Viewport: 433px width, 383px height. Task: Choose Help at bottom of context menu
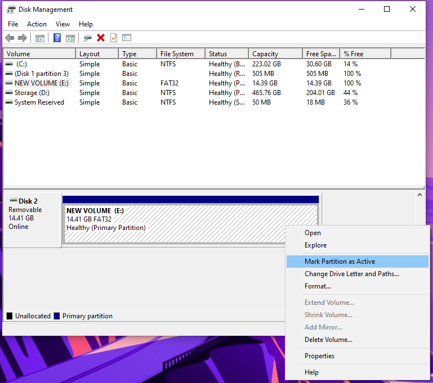[358, 372]
